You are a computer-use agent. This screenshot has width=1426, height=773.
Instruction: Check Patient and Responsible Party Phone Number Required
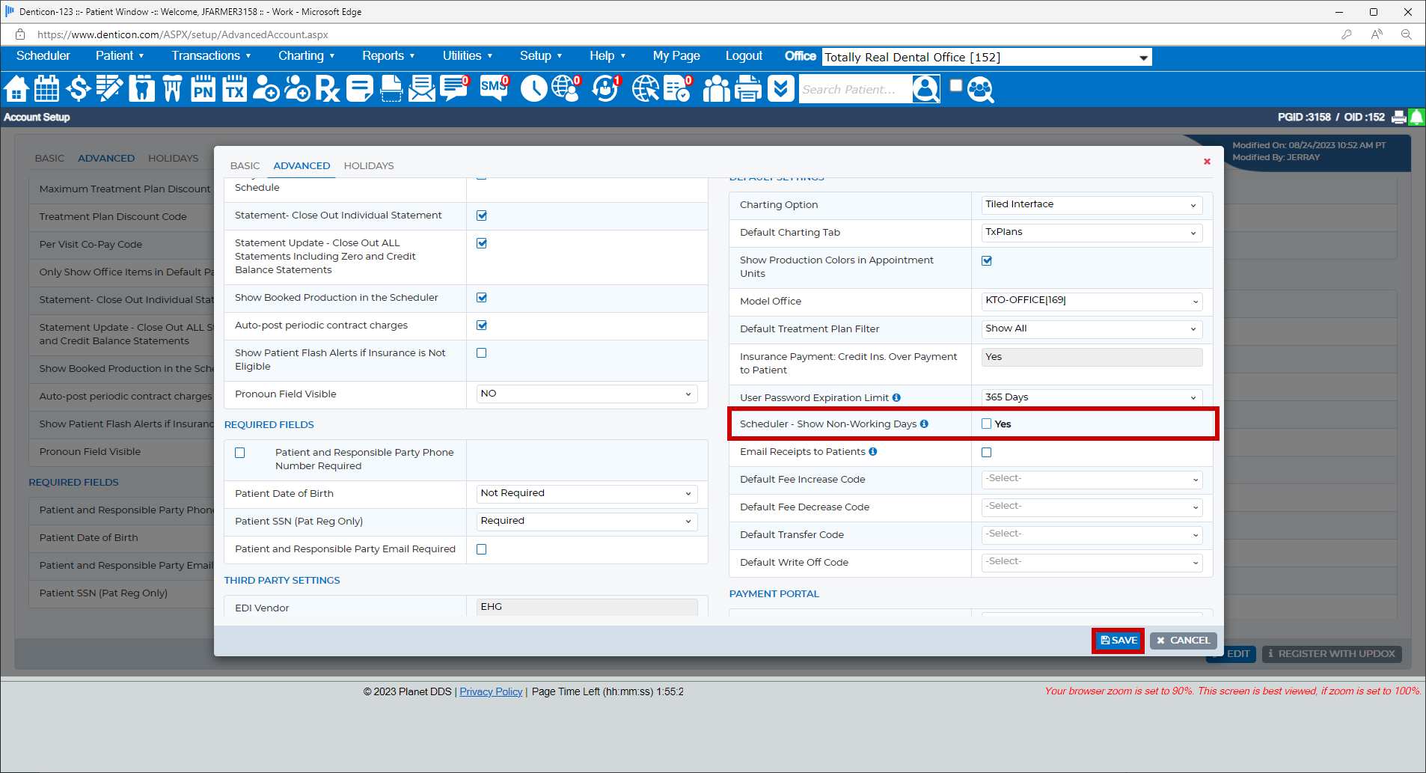pos(240,453)
